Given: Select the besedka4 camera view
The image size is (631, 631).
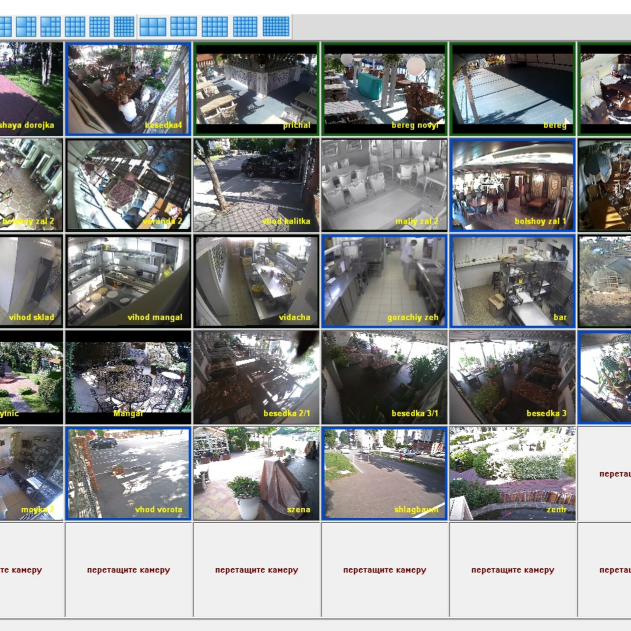Looking at the screenshot, I should point(128,89).
